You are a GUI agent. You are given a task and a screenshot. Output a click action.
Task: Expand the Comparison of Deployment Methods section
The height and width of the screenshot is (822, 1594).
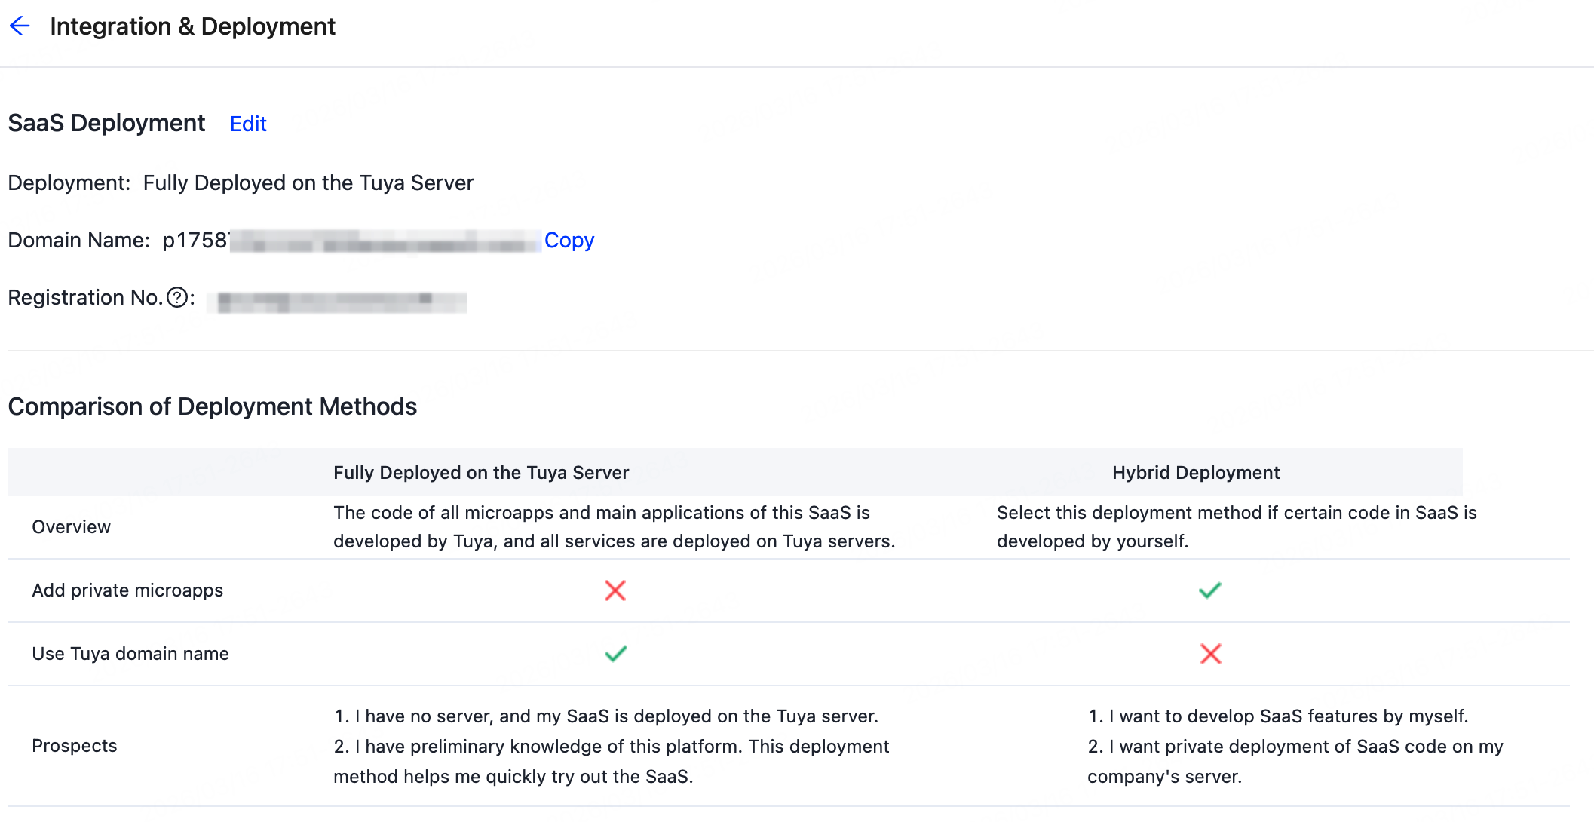(212, 406)
